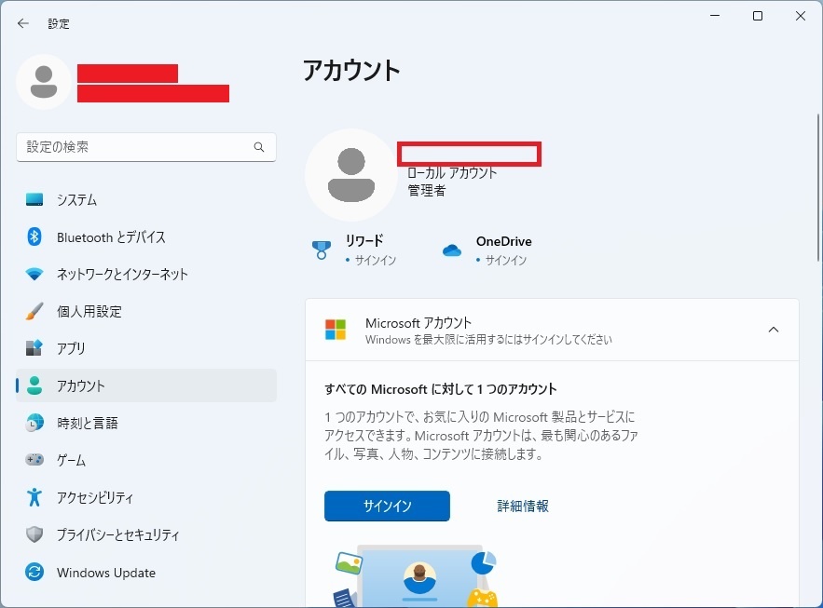Open プライバシーとセキュリティ settings
823x608 pixels.
coord(146,534)
